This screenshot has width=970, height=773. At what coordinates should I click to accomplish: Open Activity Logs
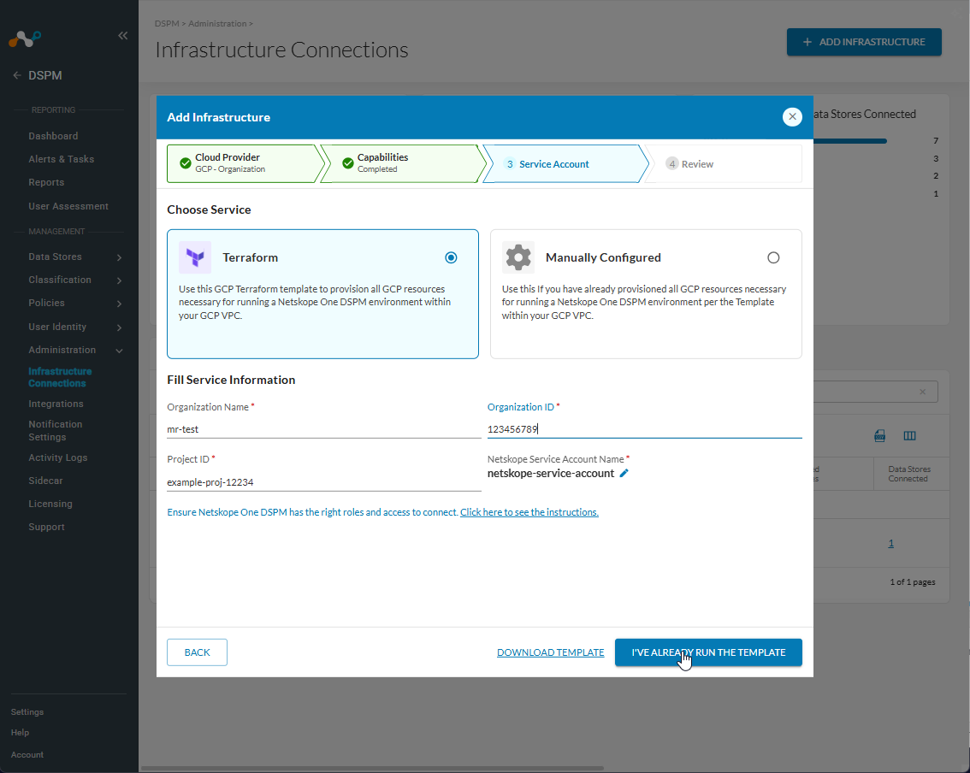[57, 457]
